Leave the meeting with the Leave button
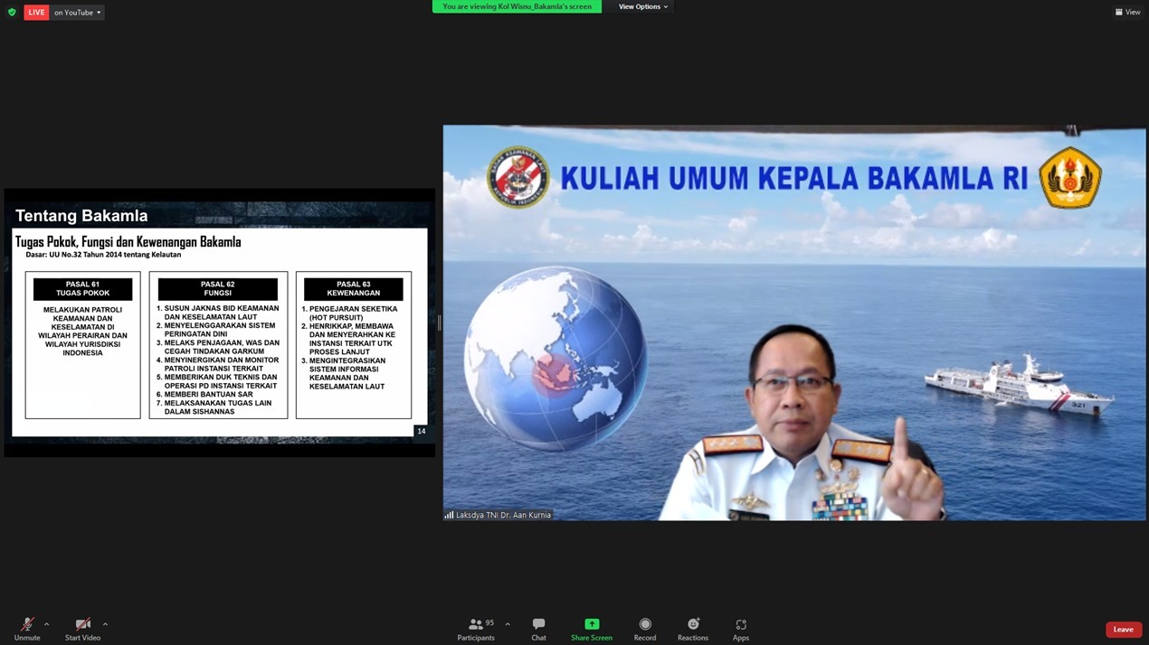 point(1123,630)
